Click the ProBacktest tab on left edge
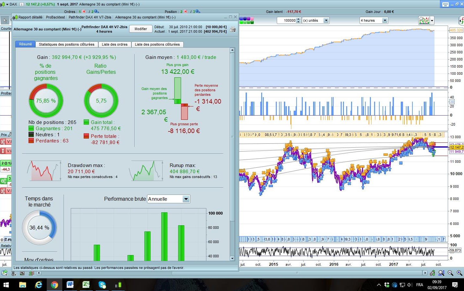Screen dimensions: 464x291 [6, 93]
